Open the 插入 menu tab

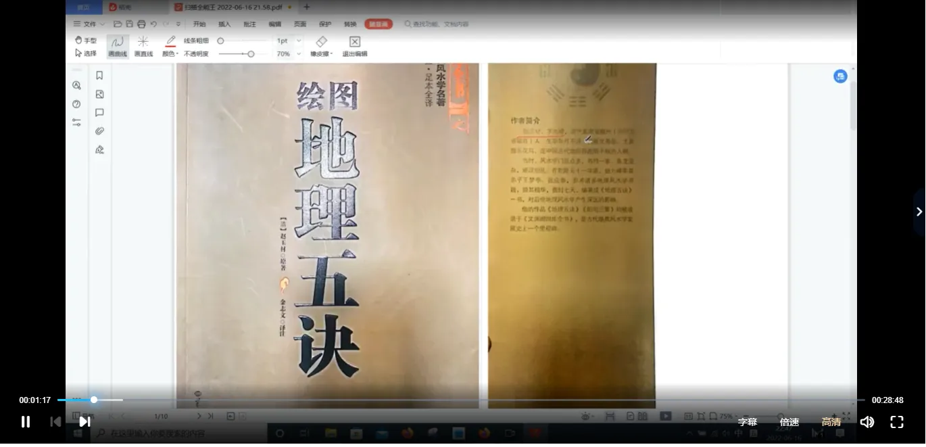coord(224,24)
